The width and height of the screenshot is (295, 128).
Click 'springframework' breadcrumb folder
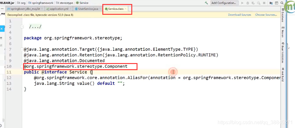pyautogui.click(x=40, y=3)
